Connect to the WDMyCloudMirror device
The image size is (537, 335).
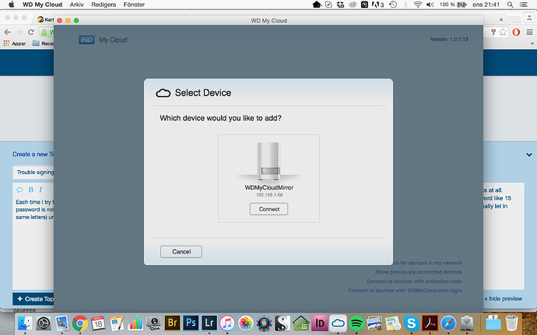click(268, 209)
